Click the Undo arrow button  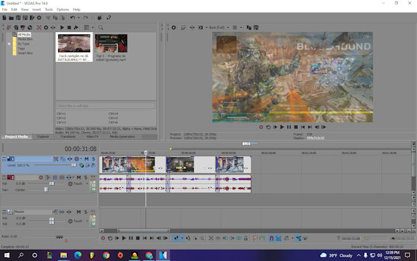(x=72, y=18)
